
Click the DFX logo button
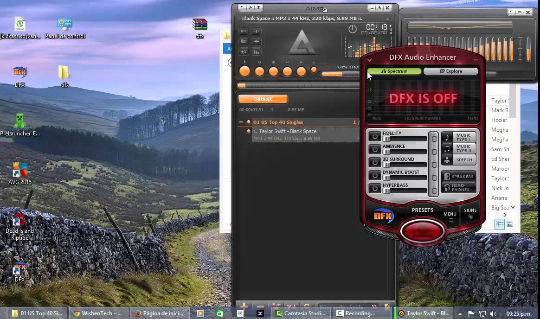coord(383,216)
